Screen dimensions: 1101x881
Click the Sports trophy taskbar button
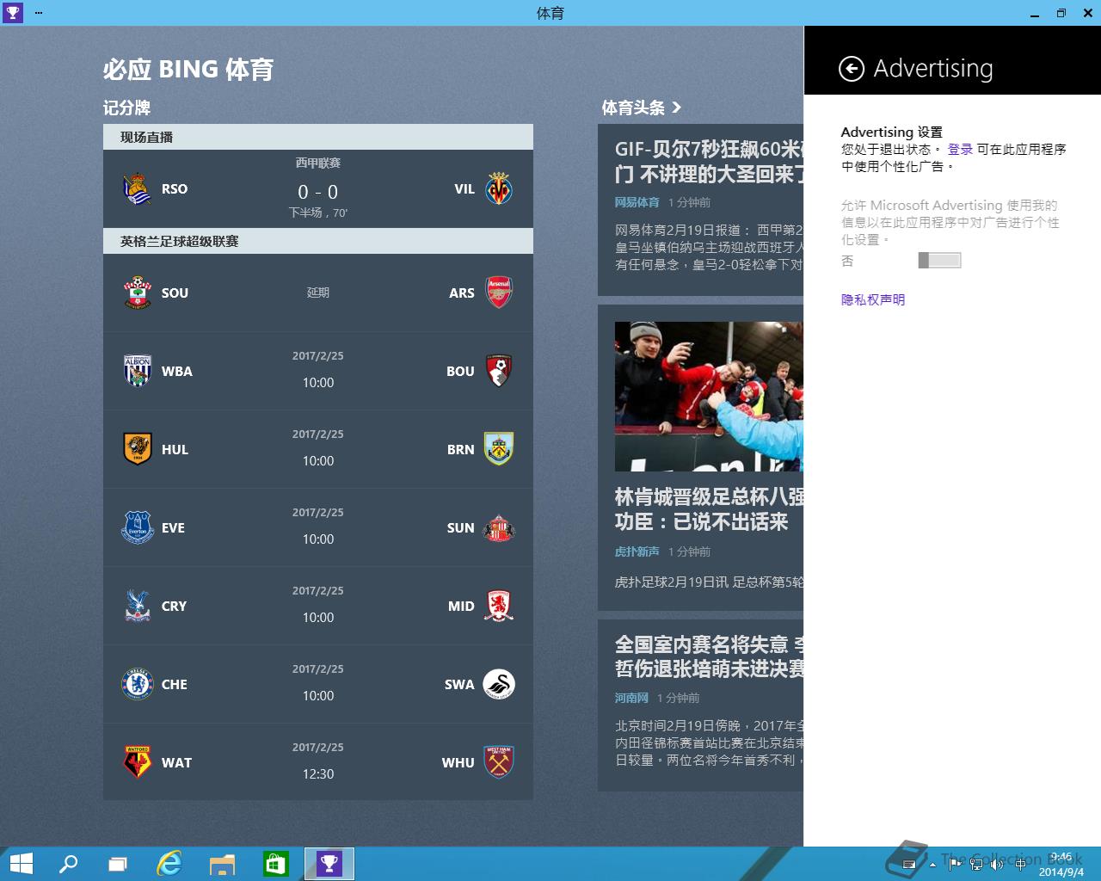click(x=329, y=864)
